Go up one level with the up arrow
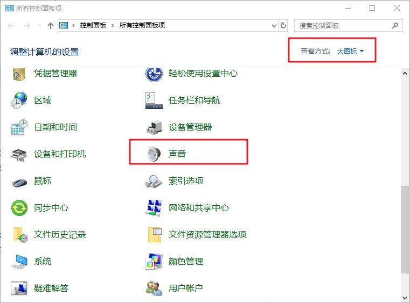The image size is (410, 303). click(51, 26)
